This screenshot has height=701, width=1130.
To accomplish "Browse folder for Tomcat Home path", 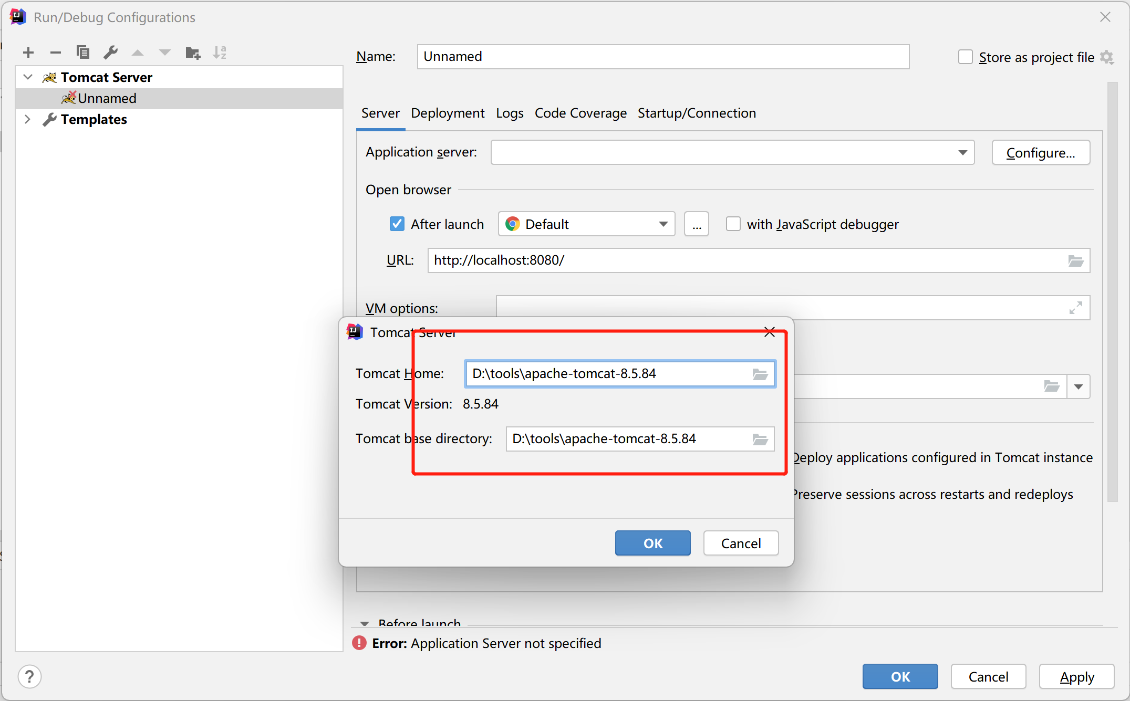I will [x=760, y=374].
